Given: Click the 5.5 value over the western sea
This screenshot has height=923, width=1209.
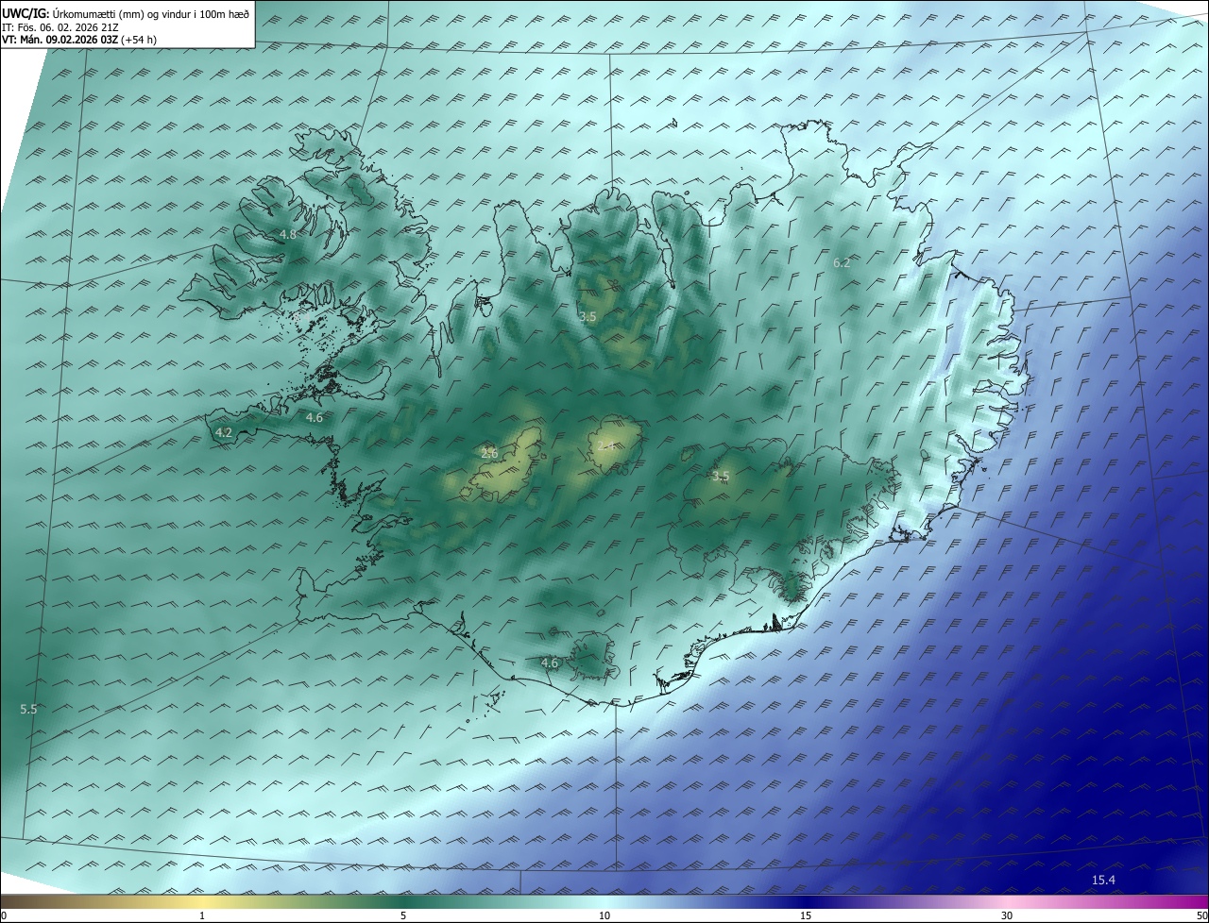Looking at the screenshot, I should point(28,709).
